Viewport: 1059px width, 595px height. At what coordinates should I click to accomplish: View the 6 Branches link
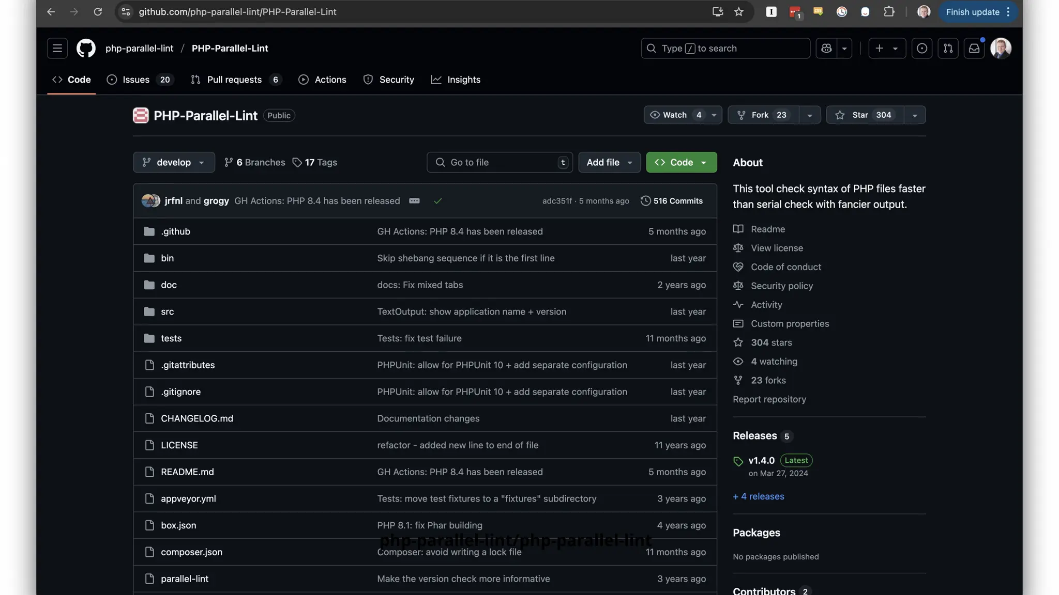click(254, 162)
